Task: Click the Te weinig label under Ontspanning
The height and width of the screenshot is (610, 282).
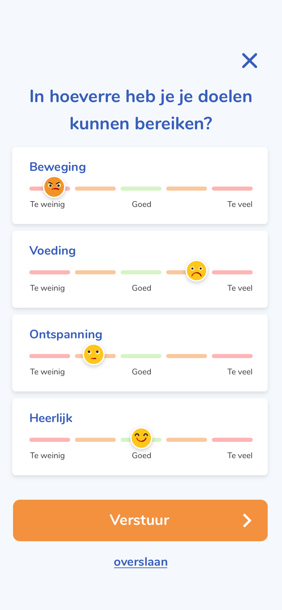Action: click(x=47, y=372)
